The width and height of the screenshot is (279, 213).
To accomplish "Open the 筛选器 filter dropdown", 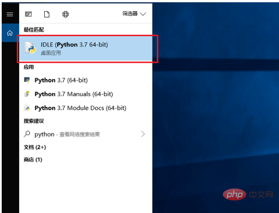I will pos(134,14).
